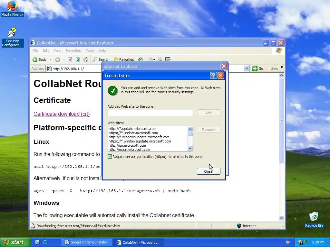The width and height of the screenshot is (330, 247).
Task: Click the Web sites list scrollbar thumb
Action: tap(190, 134)
